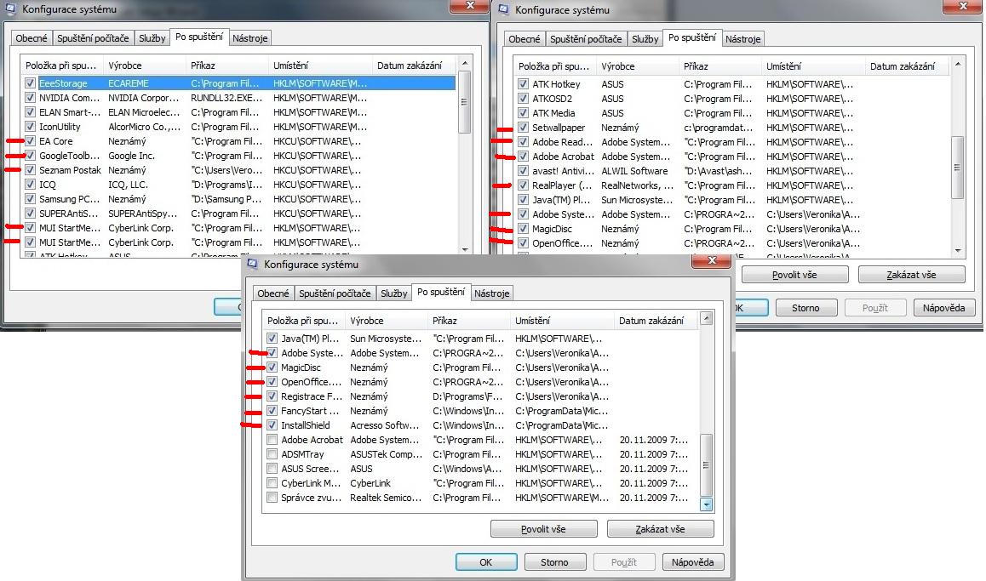Select the RUNDLL32.EXE... command cell
This screenshot has width=986, height=581.
coord(226,97)
